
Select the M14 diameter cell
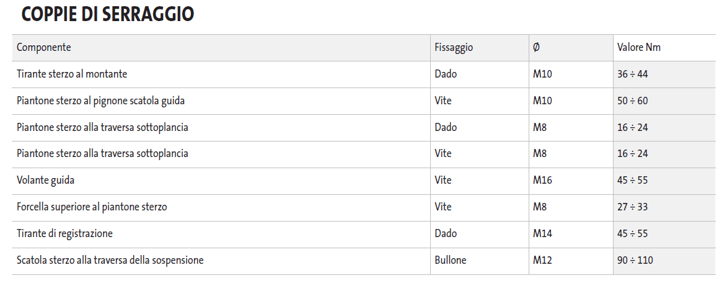[542, 234]
